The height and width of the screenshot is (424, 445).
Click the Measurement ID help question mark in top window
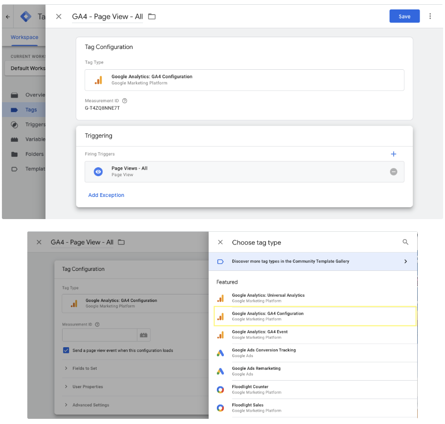(125, 101)
